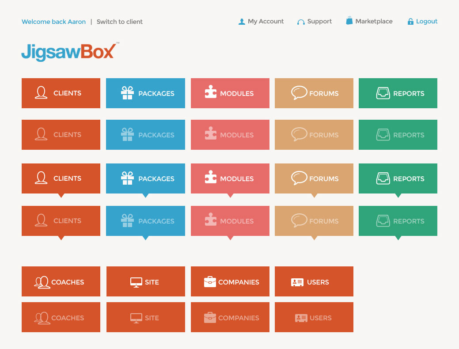Image resolution: width=459 pixels, height=349 pixels.
Task: Click the padlock icon beside Logout
Action: pos(410,22)
